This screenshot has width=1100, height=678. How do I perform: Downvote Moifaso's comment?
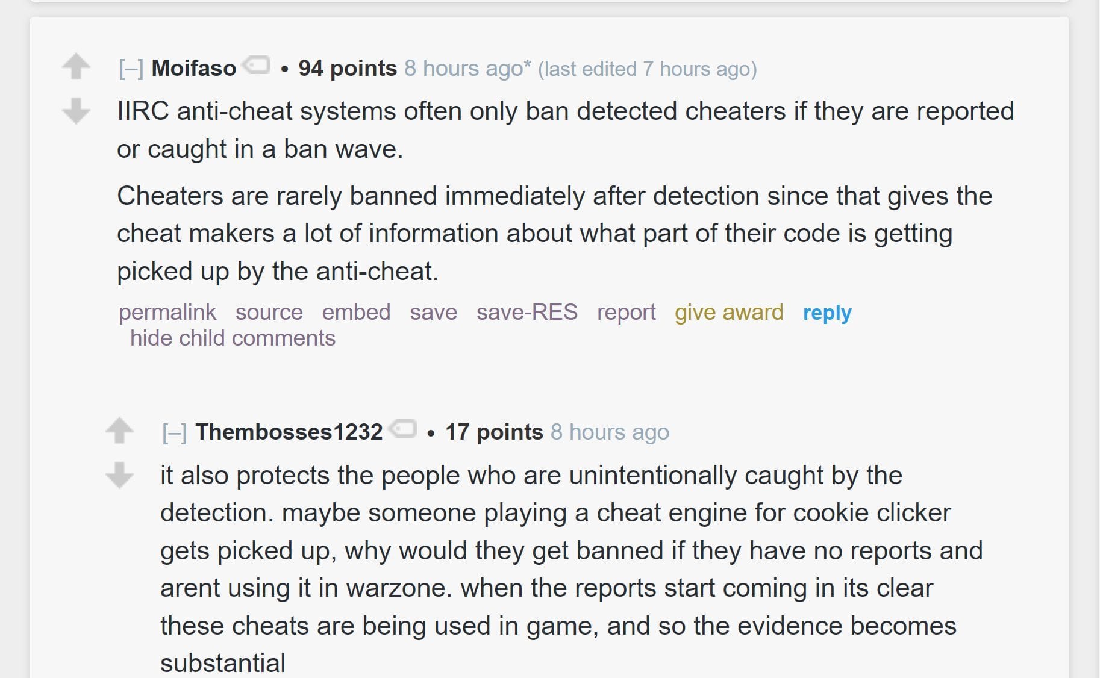tap(75, 111)
